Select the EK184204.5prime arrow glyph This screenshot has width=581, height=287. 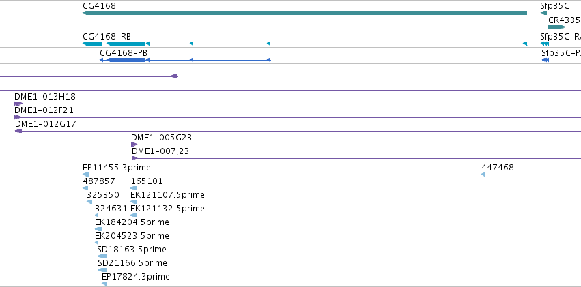coord(98,229)
